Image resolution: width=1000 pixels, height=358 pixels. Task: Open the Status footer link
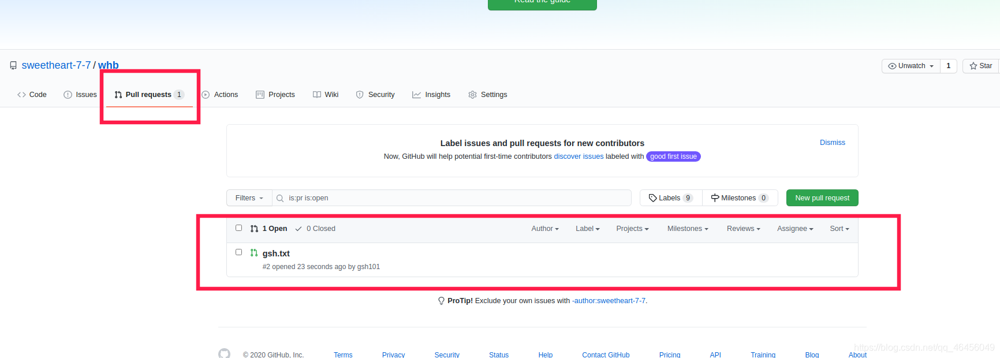(499, 355)
